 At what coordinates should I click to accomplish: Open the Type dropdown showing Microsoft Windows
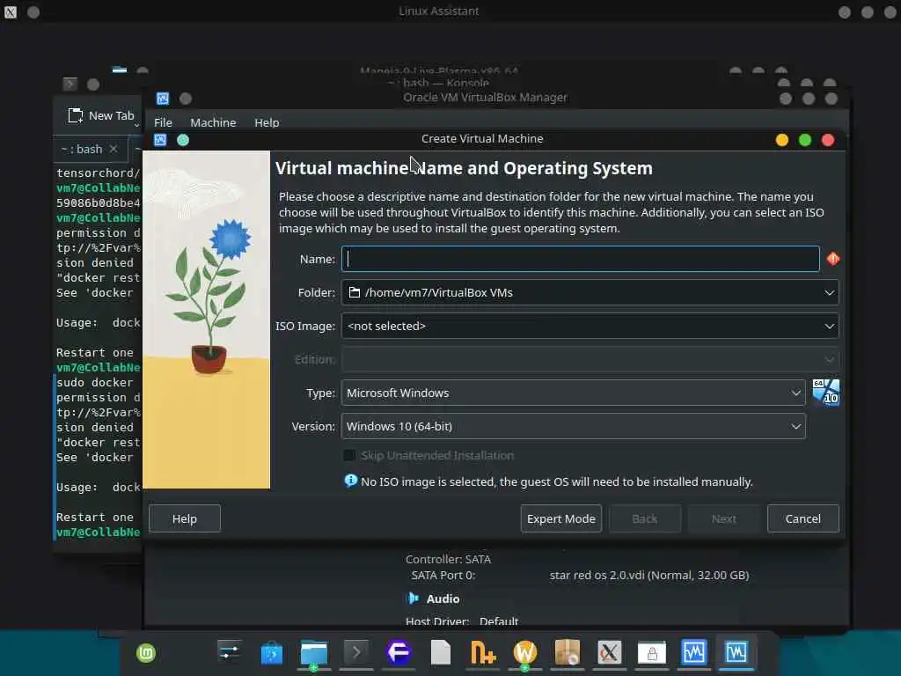tap(574, 393)
